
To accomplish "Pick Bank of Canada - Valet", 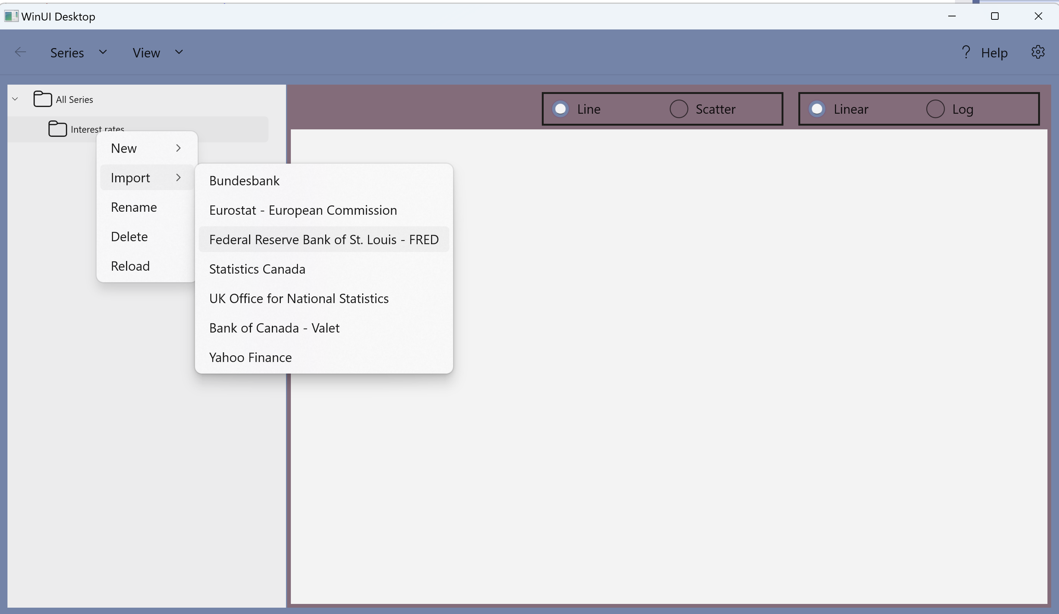I will 274,328.
